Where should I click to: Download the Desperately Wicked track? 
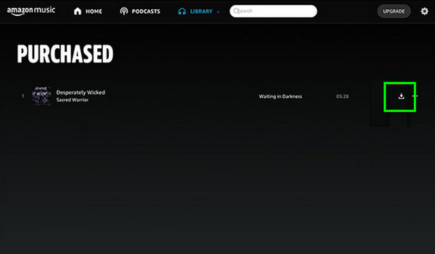401,96
